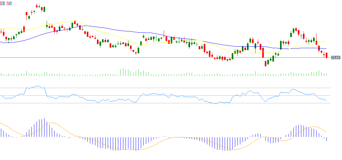Click the tallest bar in the MACD histogram
This screenshot has height=160, width=342.
(x=44, y=127)
